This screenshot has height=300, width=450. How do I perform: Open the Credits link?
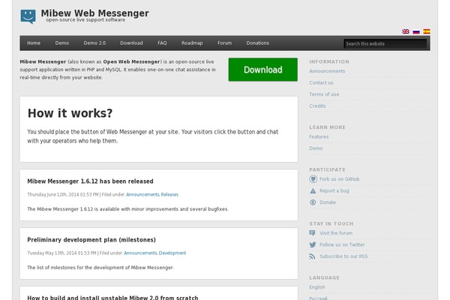[317, 106]
